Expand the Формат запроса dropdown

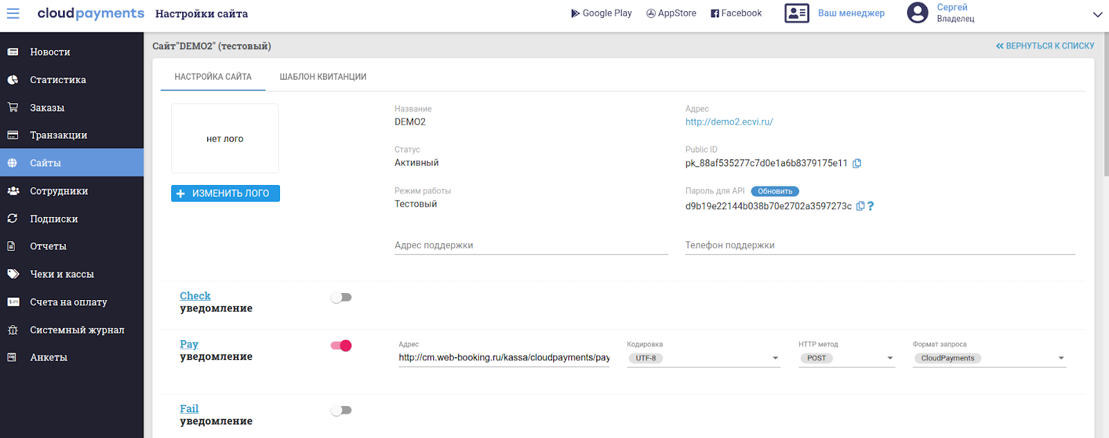(1060, 358)
